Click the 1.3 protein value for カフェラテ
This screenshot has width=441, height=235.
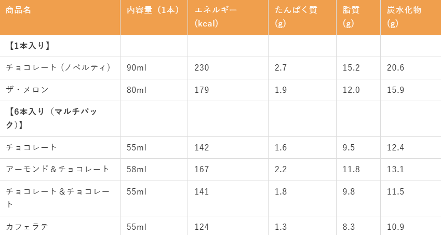[280, 227]
